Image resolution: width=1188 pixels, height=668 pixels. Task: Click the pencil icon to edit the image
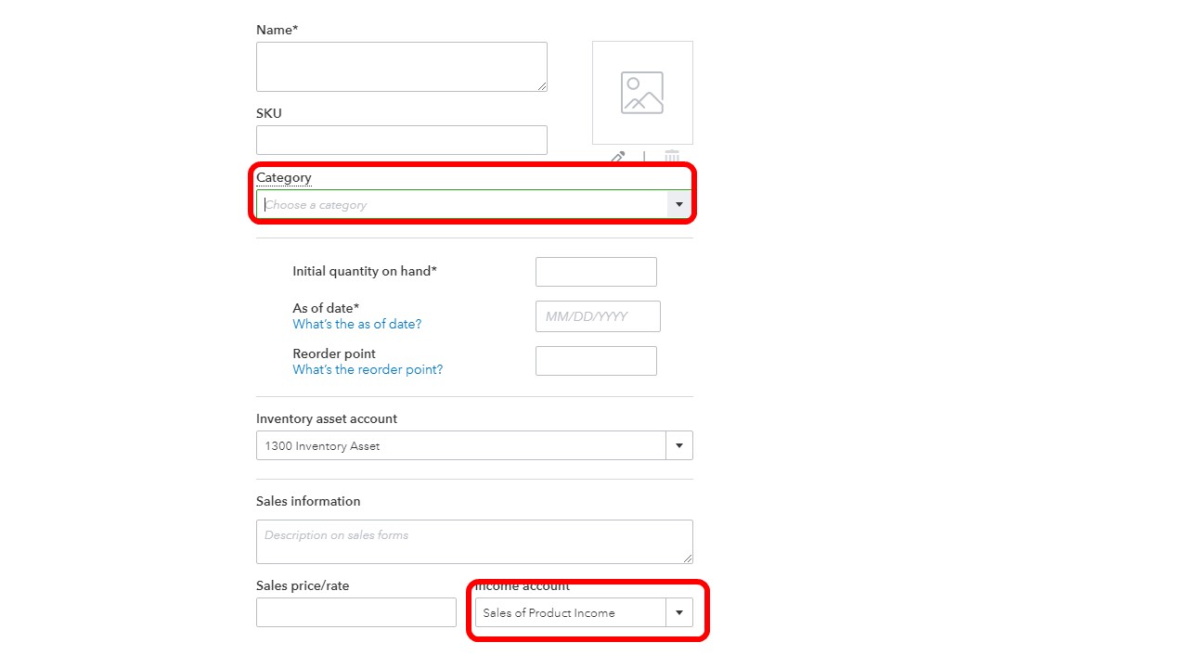click(x=616, y=158)
